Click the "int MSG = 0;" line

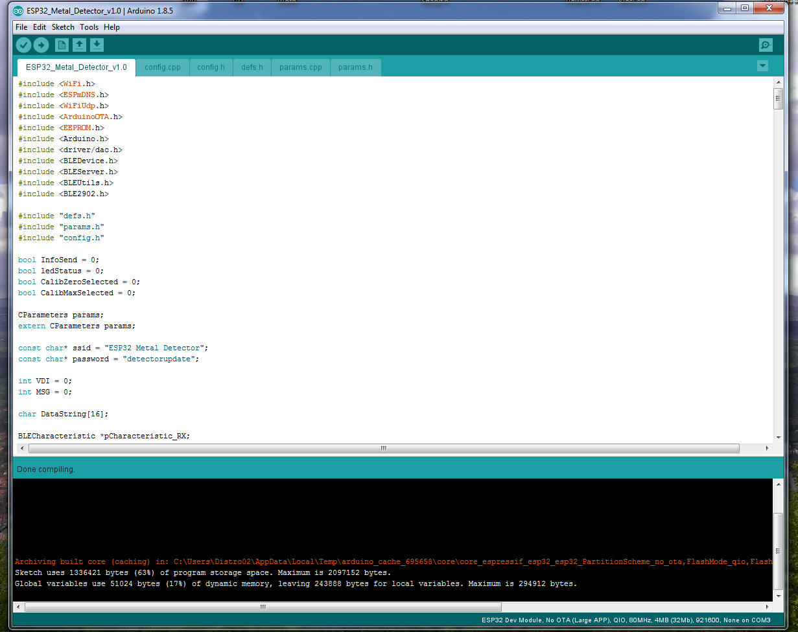pos(45,392)
